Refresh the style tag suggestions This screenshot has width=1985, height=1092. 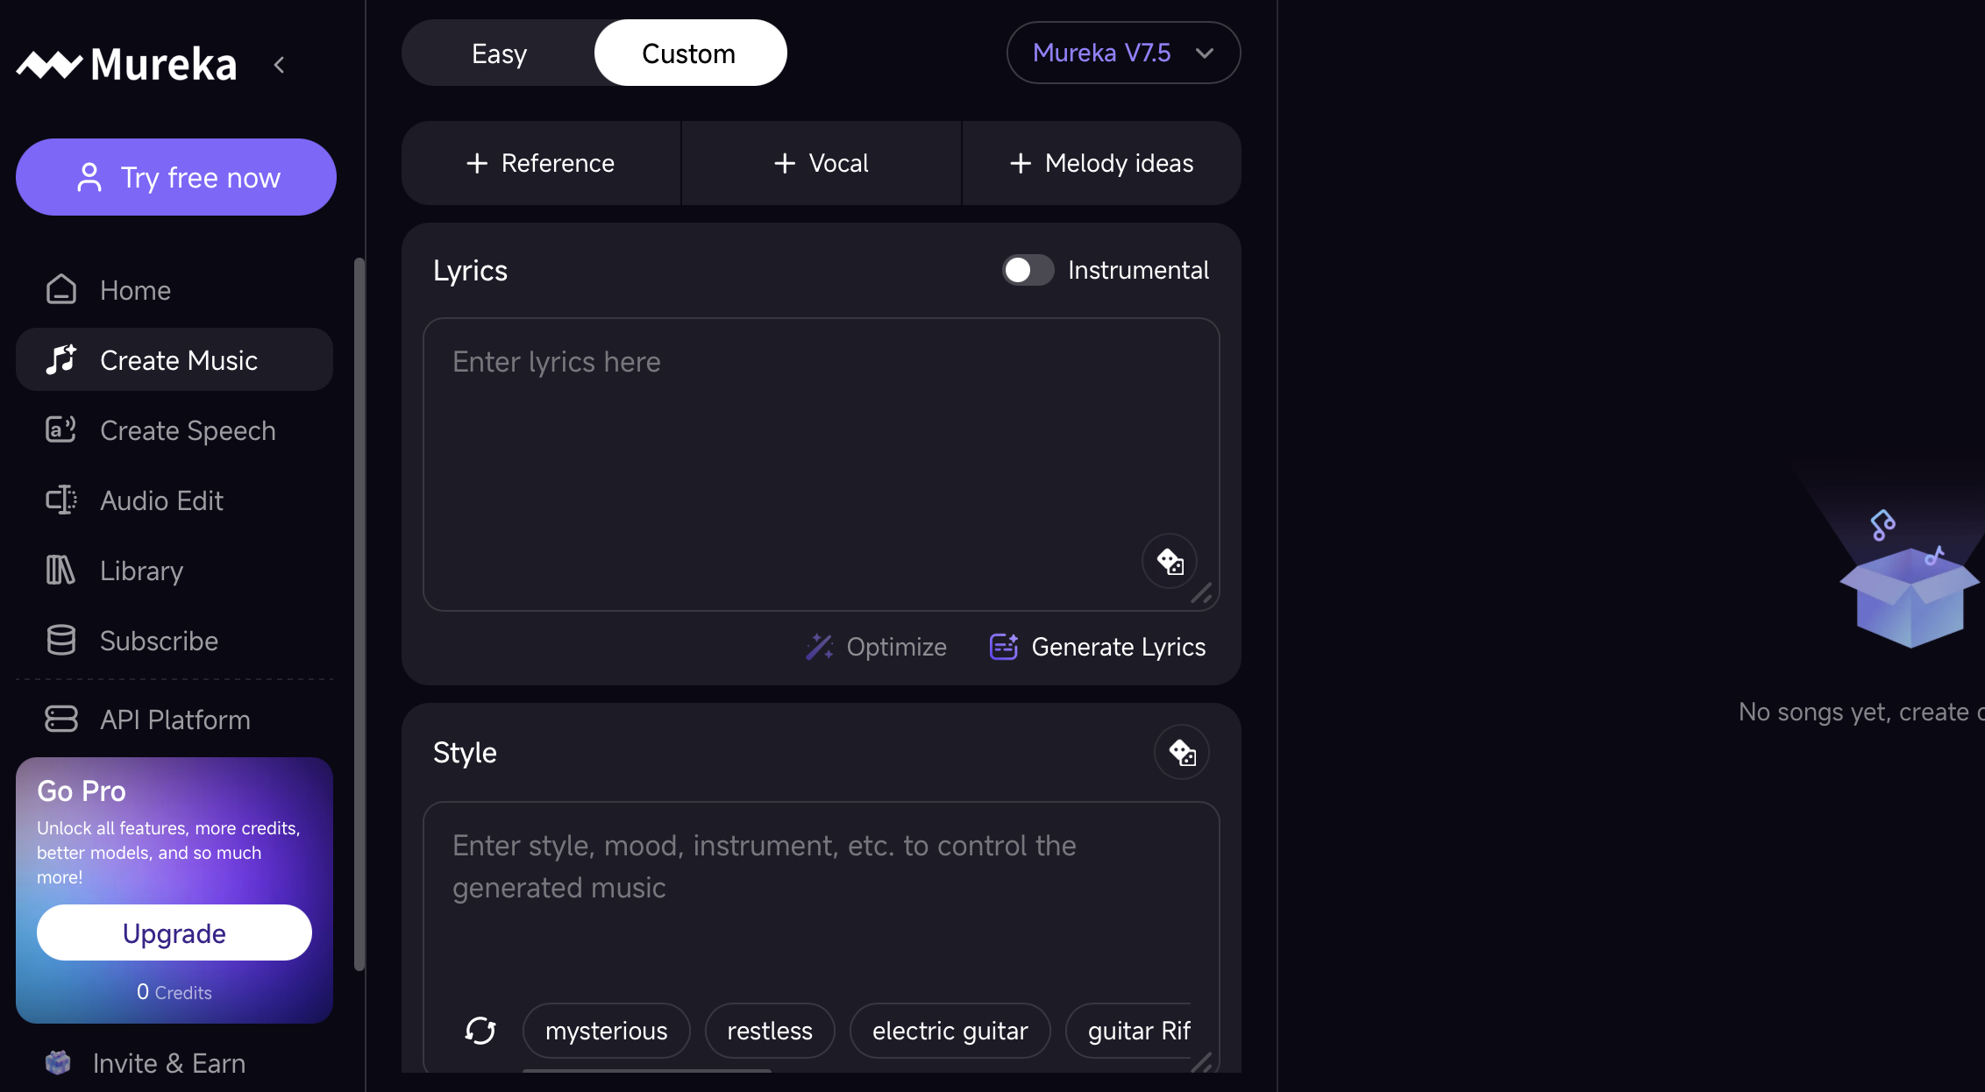tap(480, 1031)
